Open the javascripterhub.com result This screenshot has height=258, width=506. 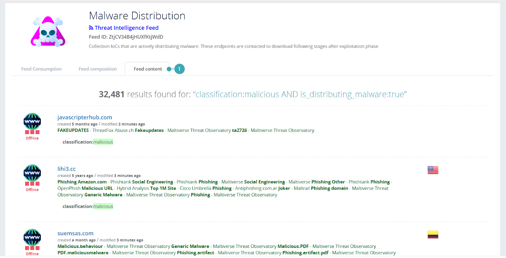tap(85, 117)
